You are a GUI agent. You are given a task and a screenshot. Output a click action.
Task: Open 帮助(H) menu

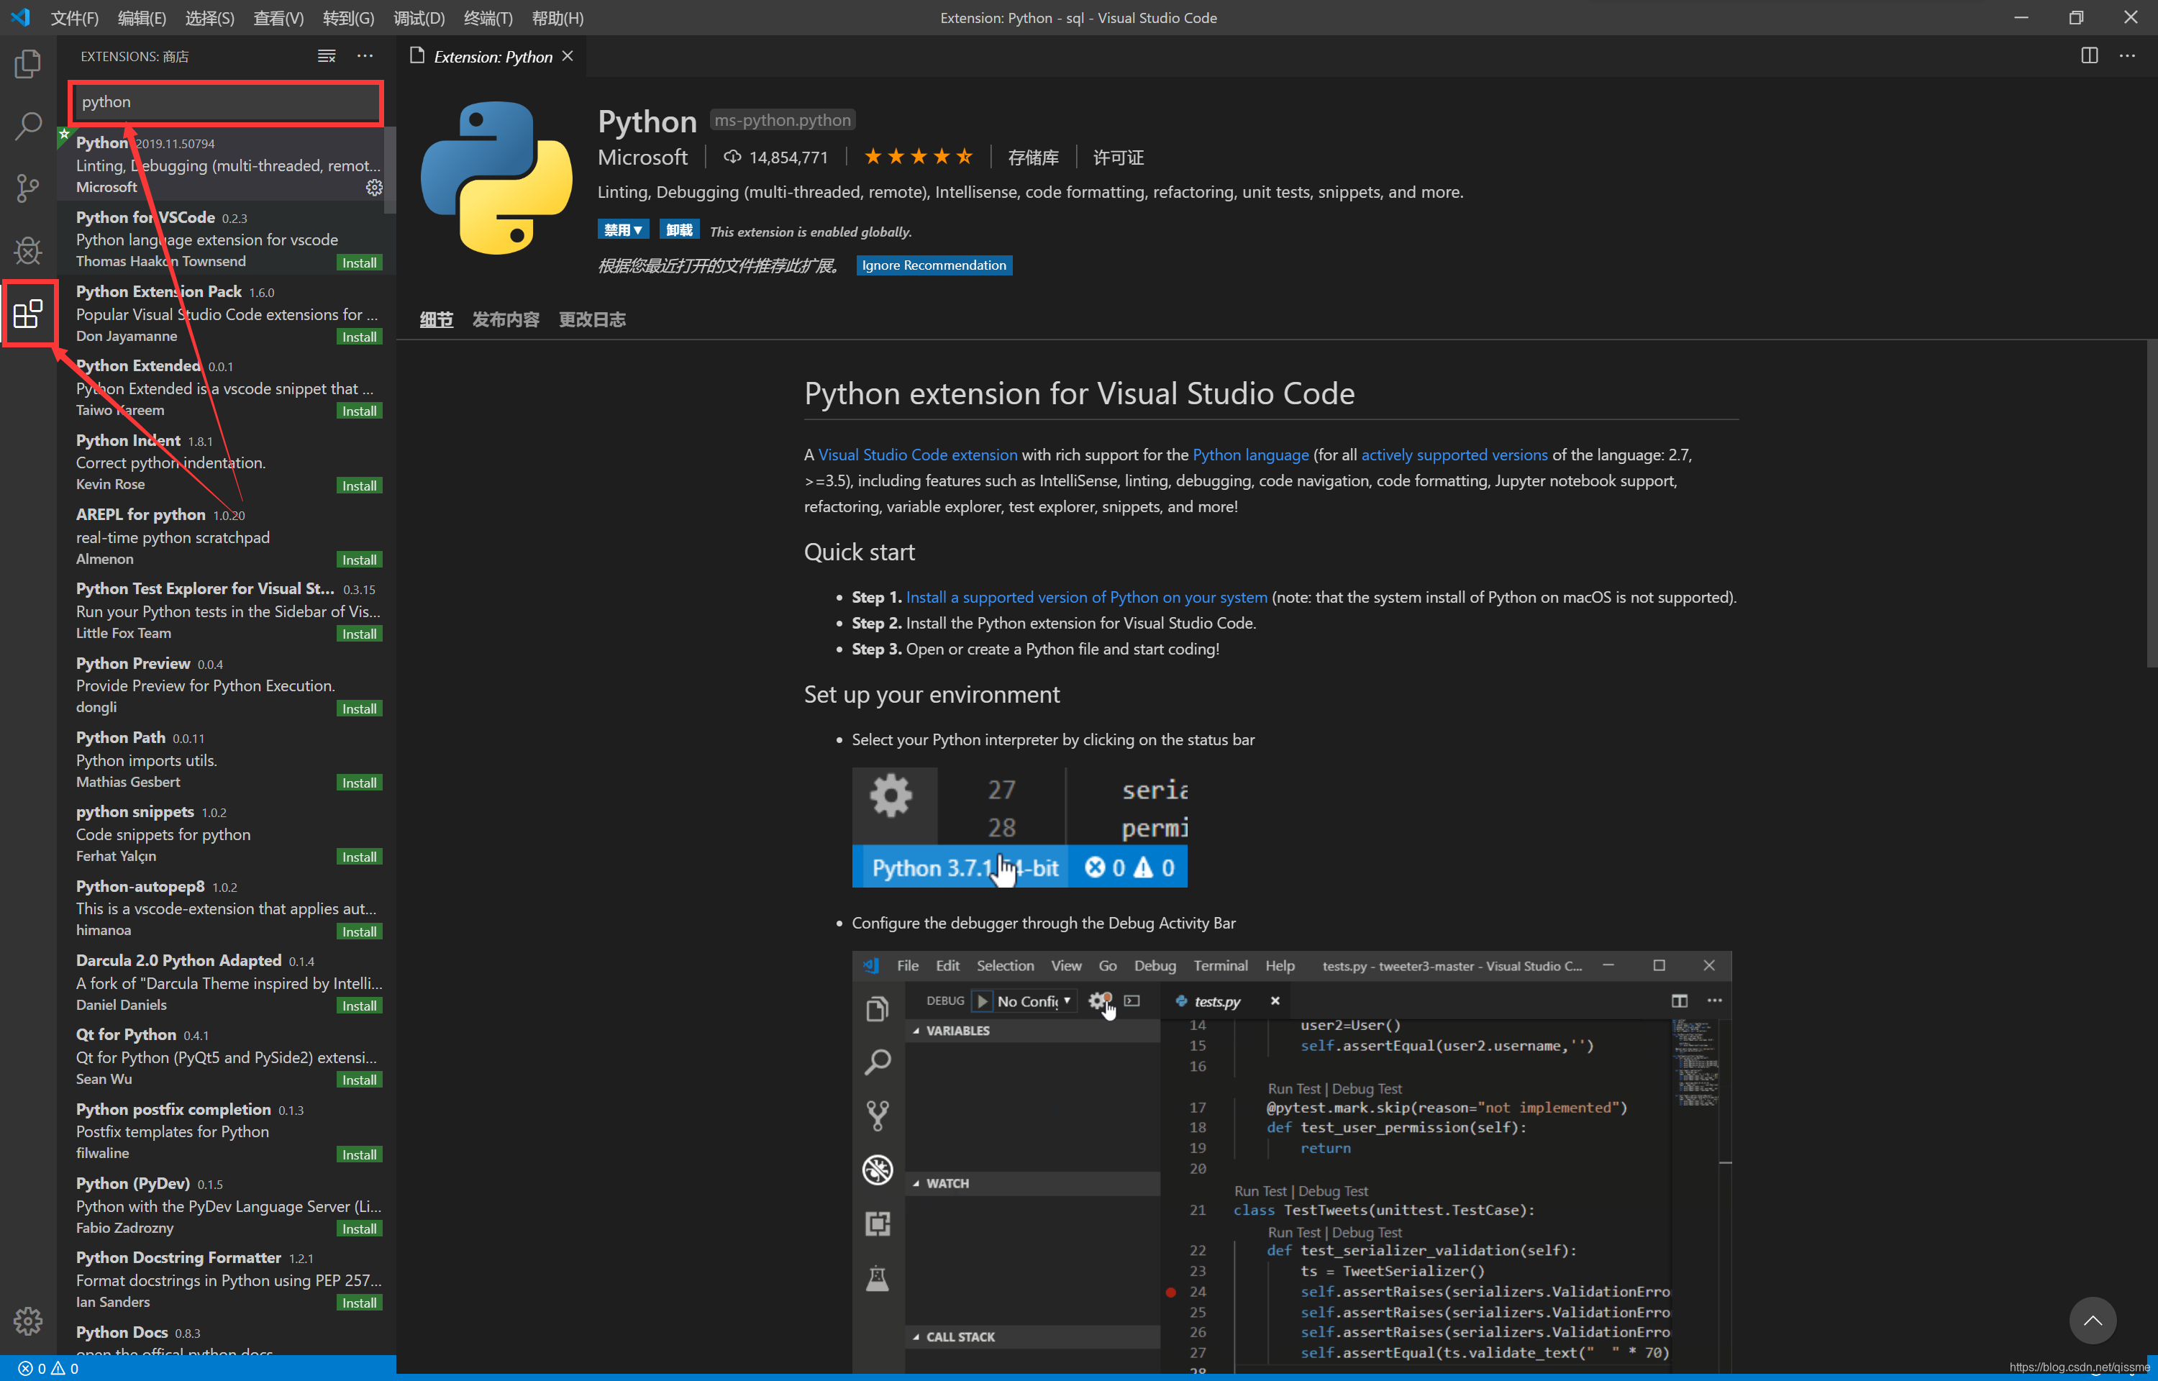point(557,18)
